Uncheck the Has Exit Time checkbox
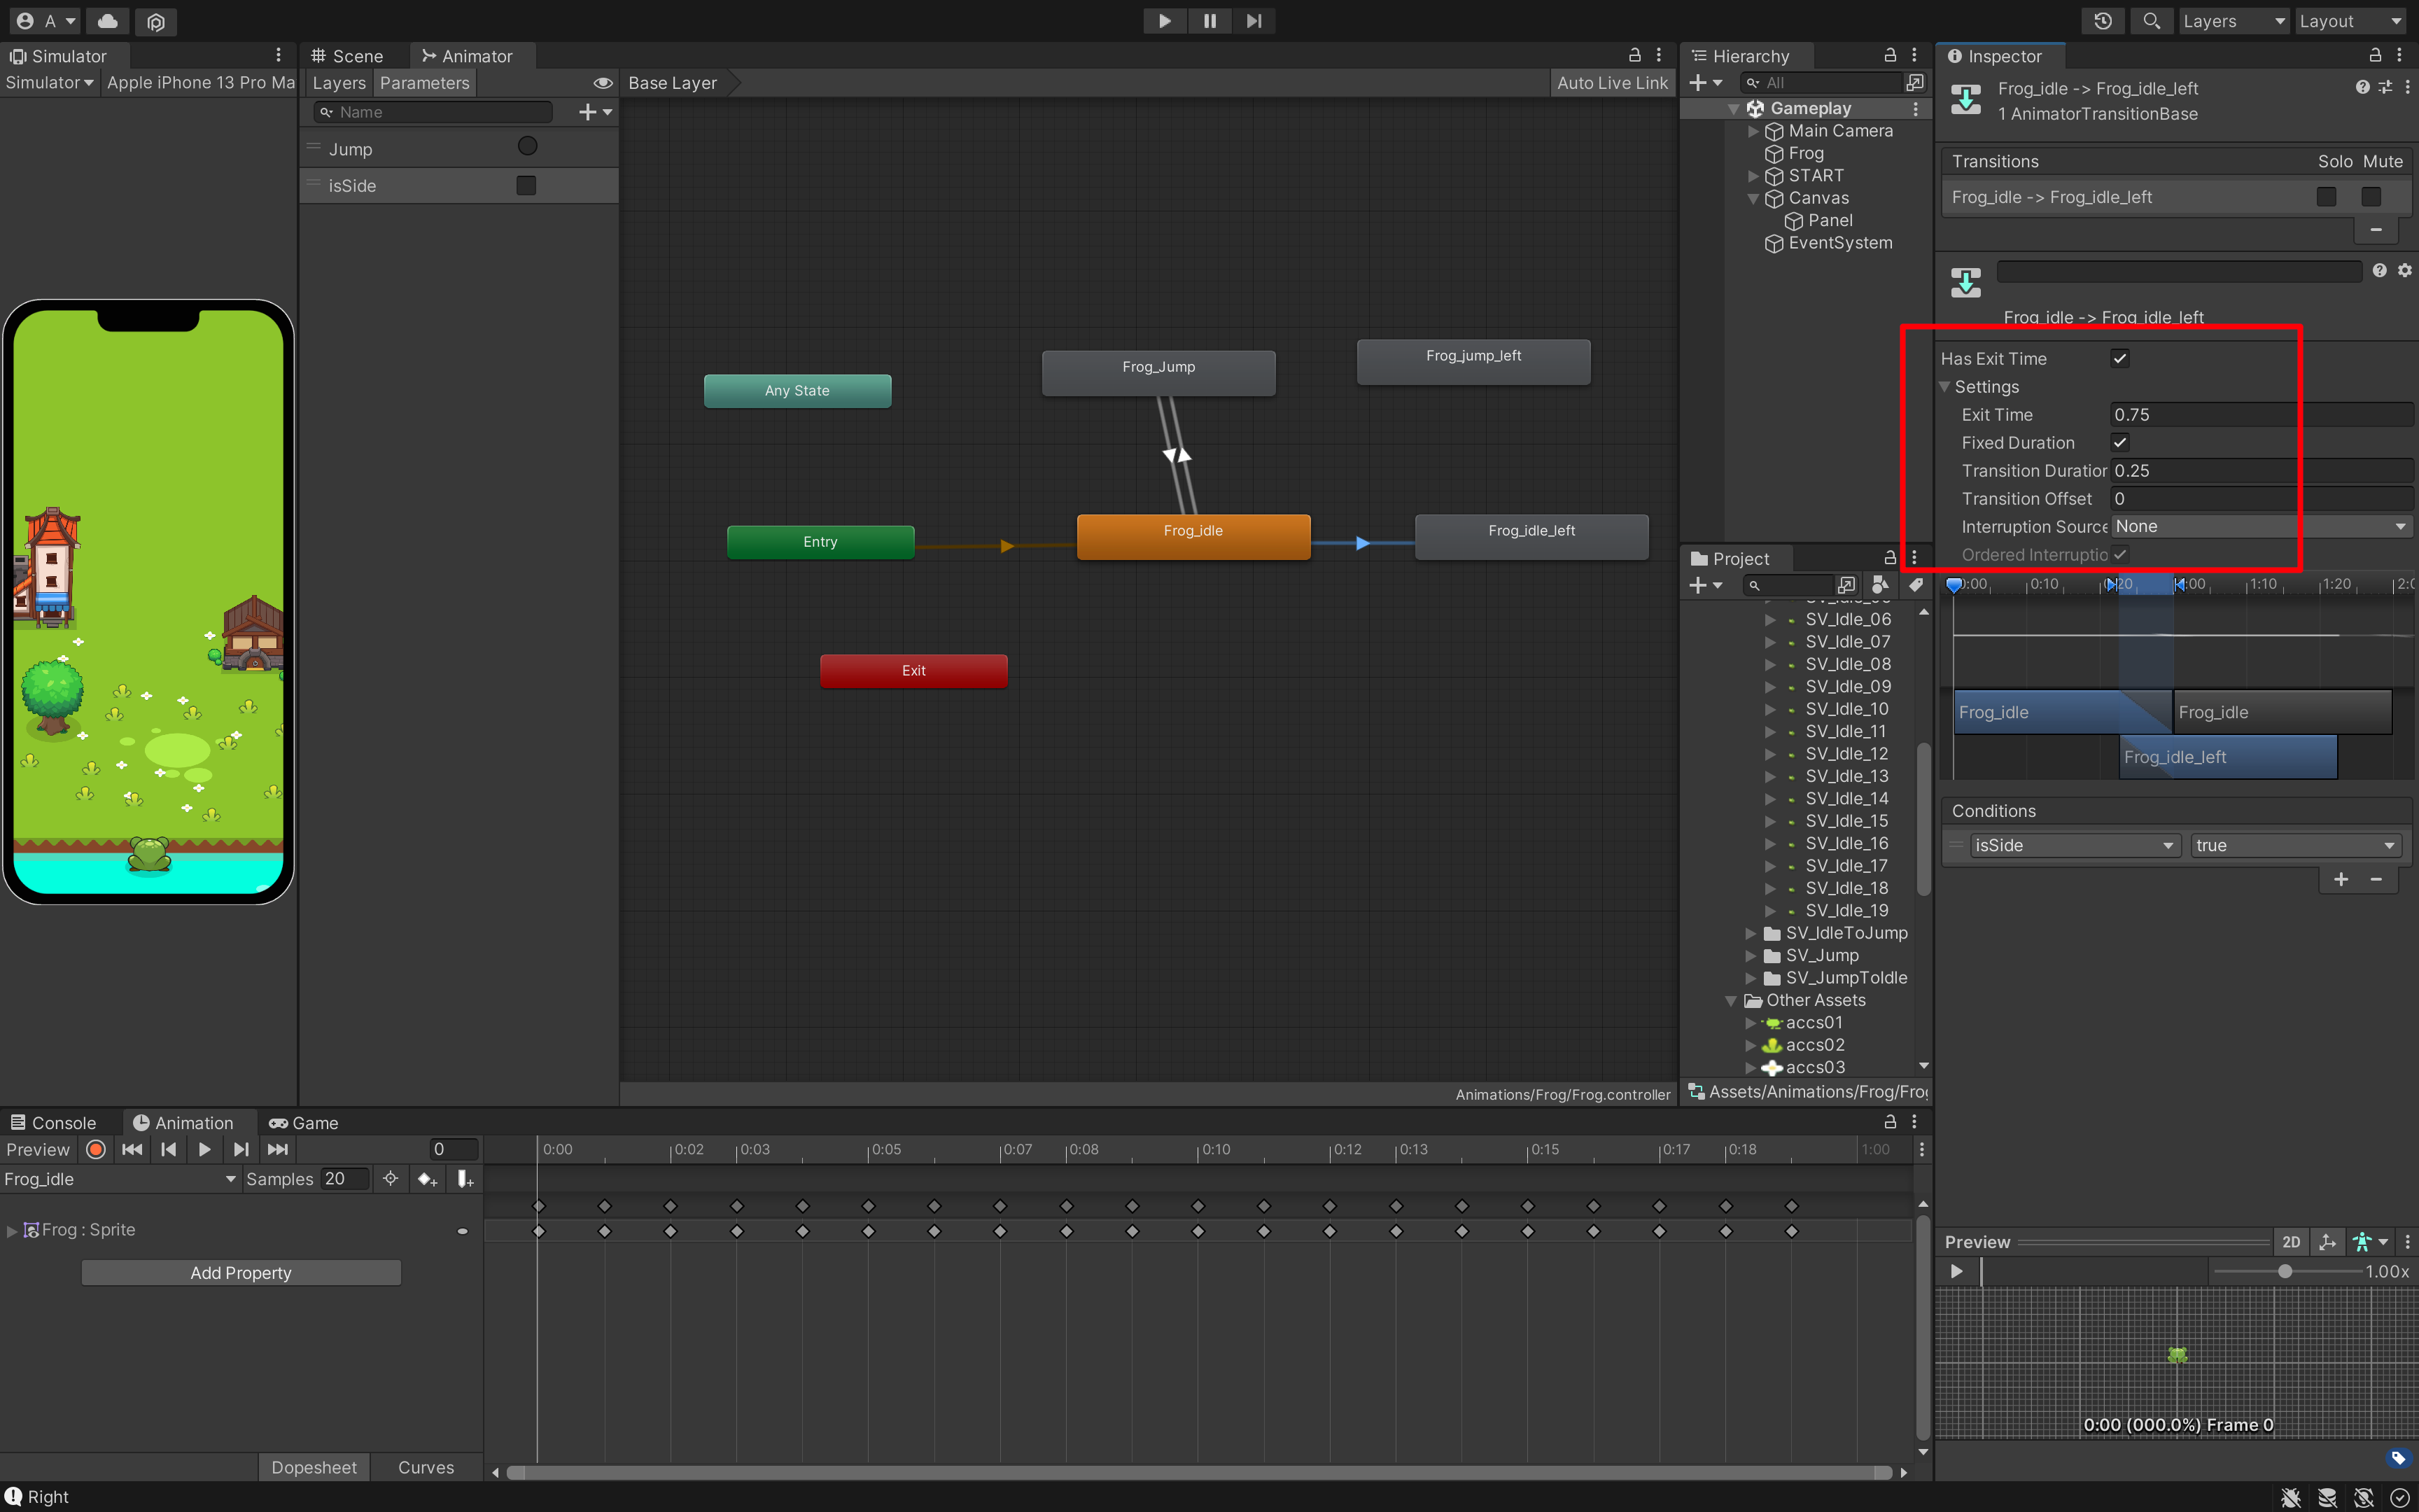This screenshot has height=1512, width=2419. click(2119, 358)
